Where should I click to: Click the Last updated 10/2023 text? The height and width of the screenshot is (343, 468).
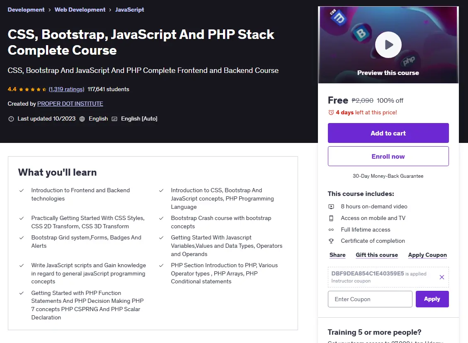46,119
